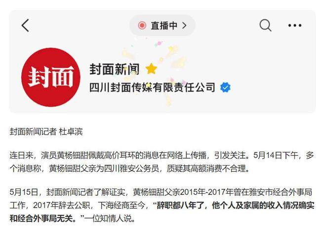Click the 直播中 label text

(164, 25)
